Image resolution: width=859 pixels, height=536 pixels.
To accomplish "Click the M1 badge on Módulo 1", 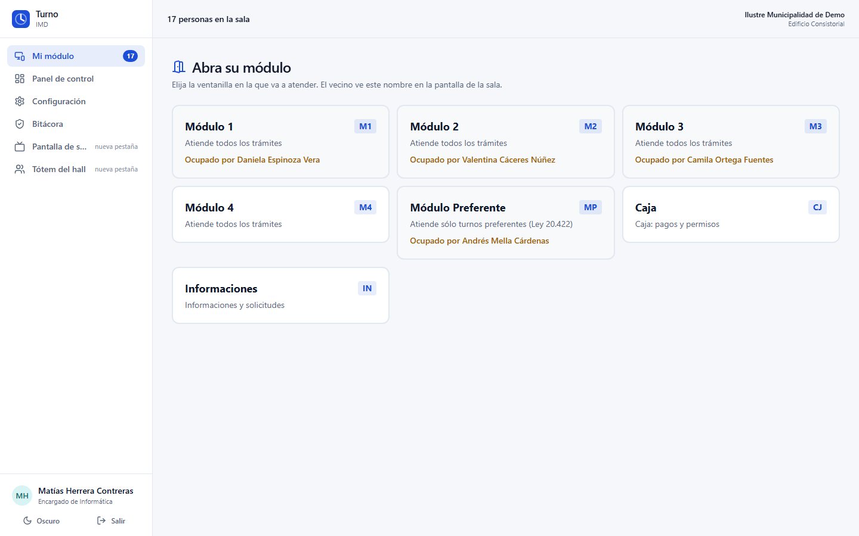I will pyautogui.click(x=365, y=126).
